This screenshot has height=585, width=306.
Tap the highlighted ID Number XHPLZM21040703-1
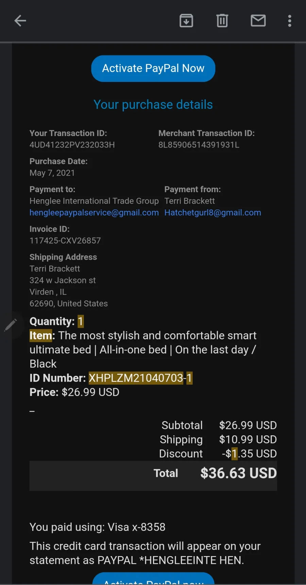140,378
